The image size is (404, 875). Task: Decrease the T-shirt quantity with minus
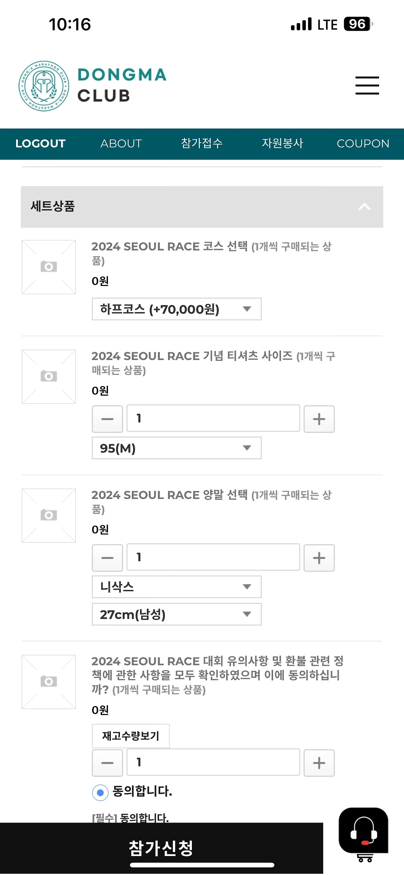(x=107, y=419)
